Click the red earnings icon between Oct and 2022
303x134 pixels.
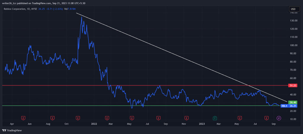coord(78,118)
